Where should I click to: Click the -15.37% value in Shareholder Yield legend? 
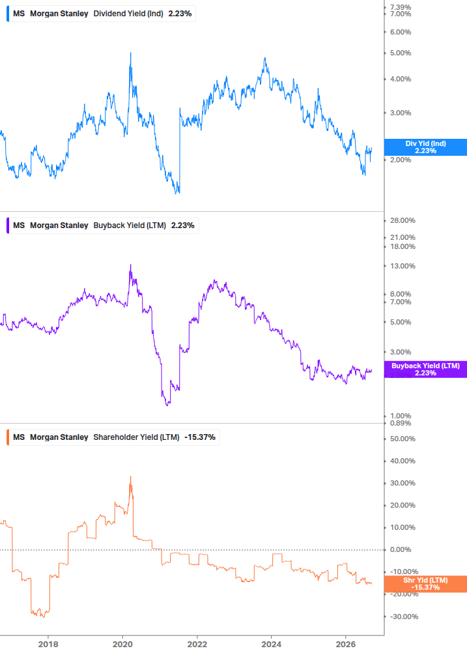[x=200, y=437]
